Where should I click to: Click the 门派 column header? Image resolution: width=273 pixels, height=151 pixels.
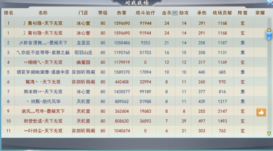(83, 13)
